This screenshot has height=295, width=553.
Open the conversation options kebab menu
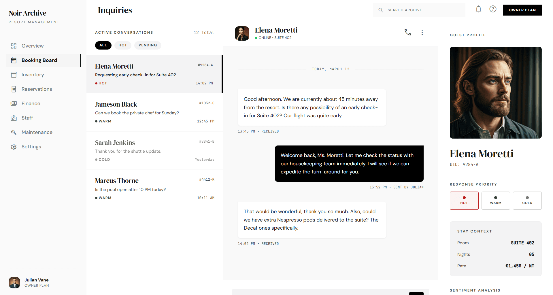pyautogui.click(x=422, y=32)
